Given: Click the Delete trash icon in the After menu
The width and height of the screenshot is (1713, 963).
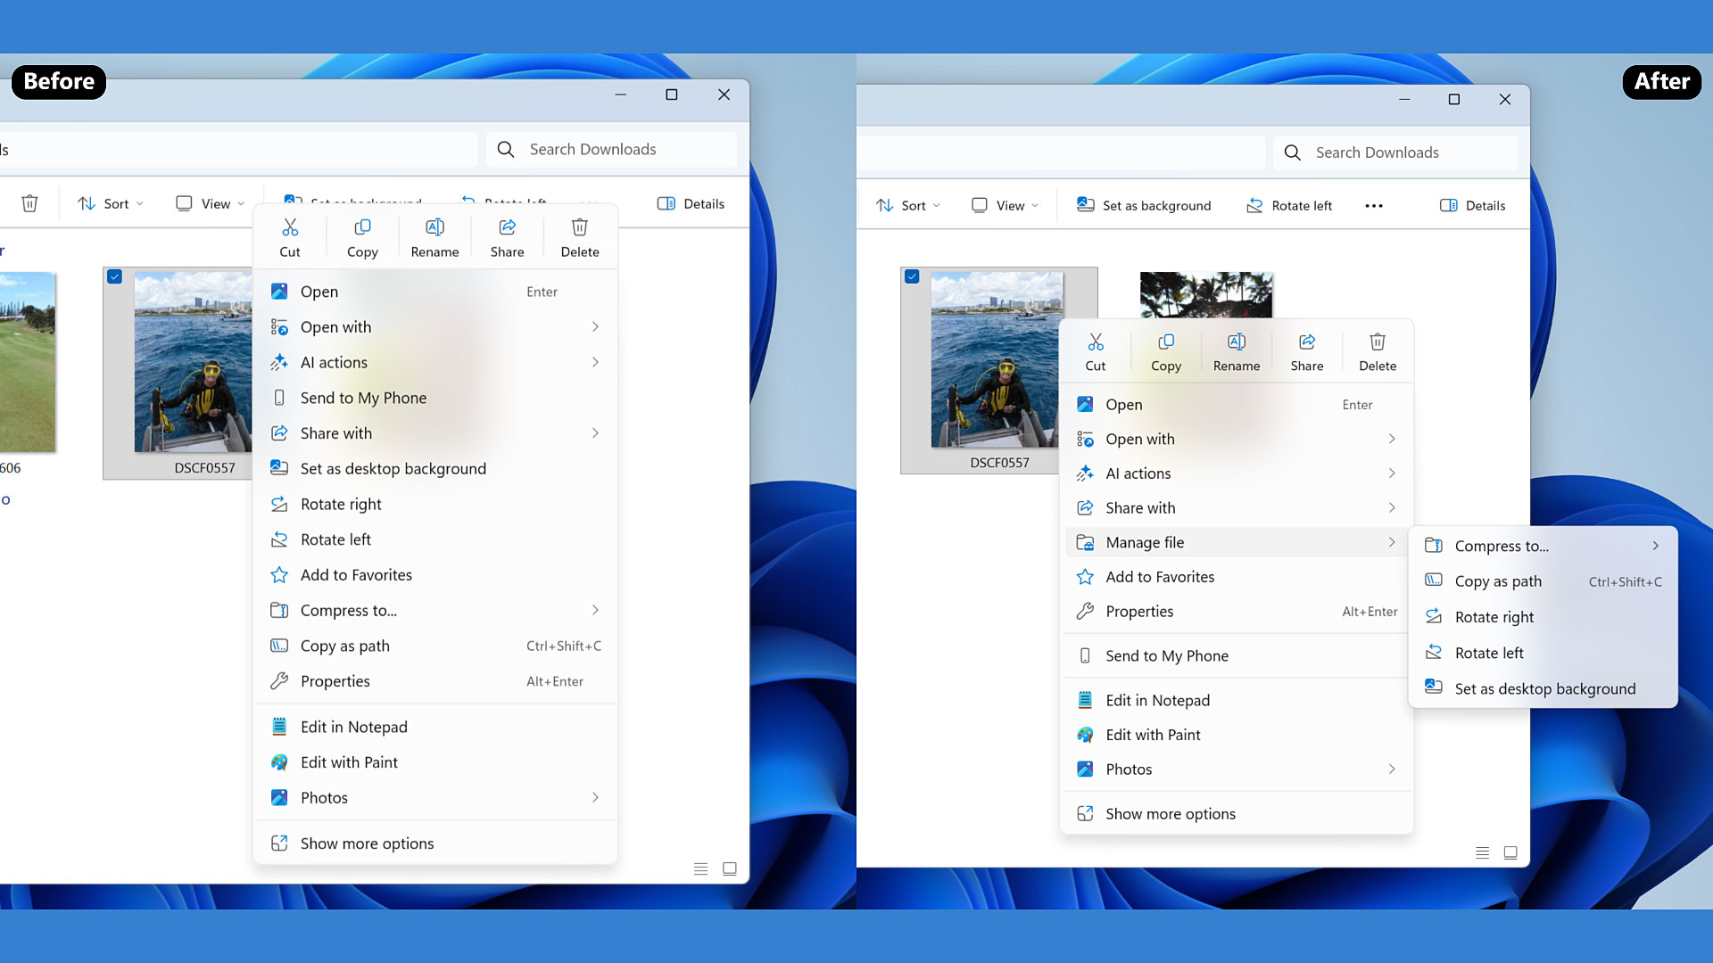Looking at the screenshot, I should [x=1378, y=342].
